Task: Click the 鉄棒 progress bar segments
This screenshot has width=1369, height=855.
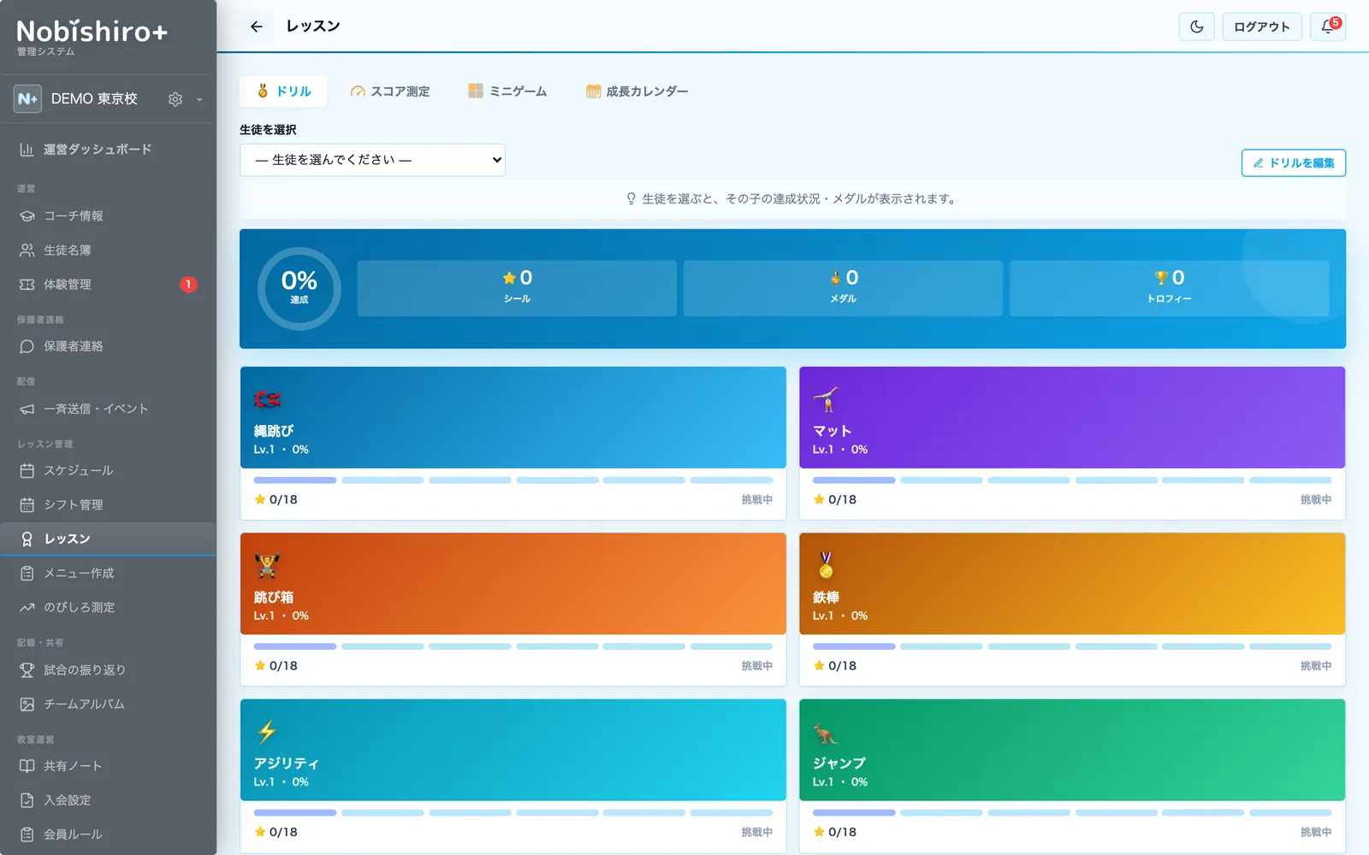Action: [x=1072, y=646]
